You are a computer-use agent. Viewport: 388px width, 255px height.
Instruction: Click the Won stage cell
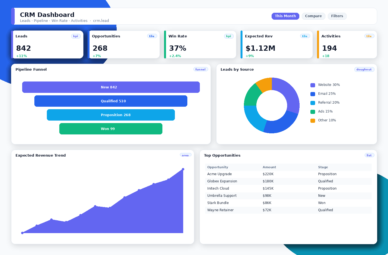[322, 203]
